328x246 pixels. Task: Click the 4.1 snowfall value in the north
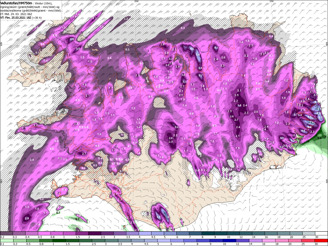click(216, 48)
